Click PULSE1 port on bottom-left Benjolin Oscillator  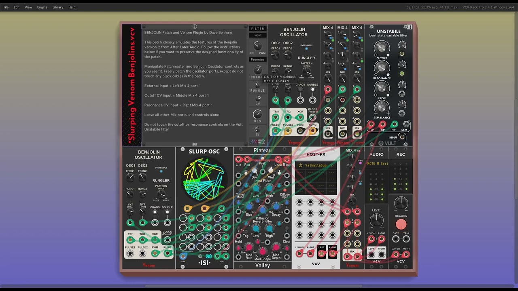pyautogui.click(x=130, y=254)
